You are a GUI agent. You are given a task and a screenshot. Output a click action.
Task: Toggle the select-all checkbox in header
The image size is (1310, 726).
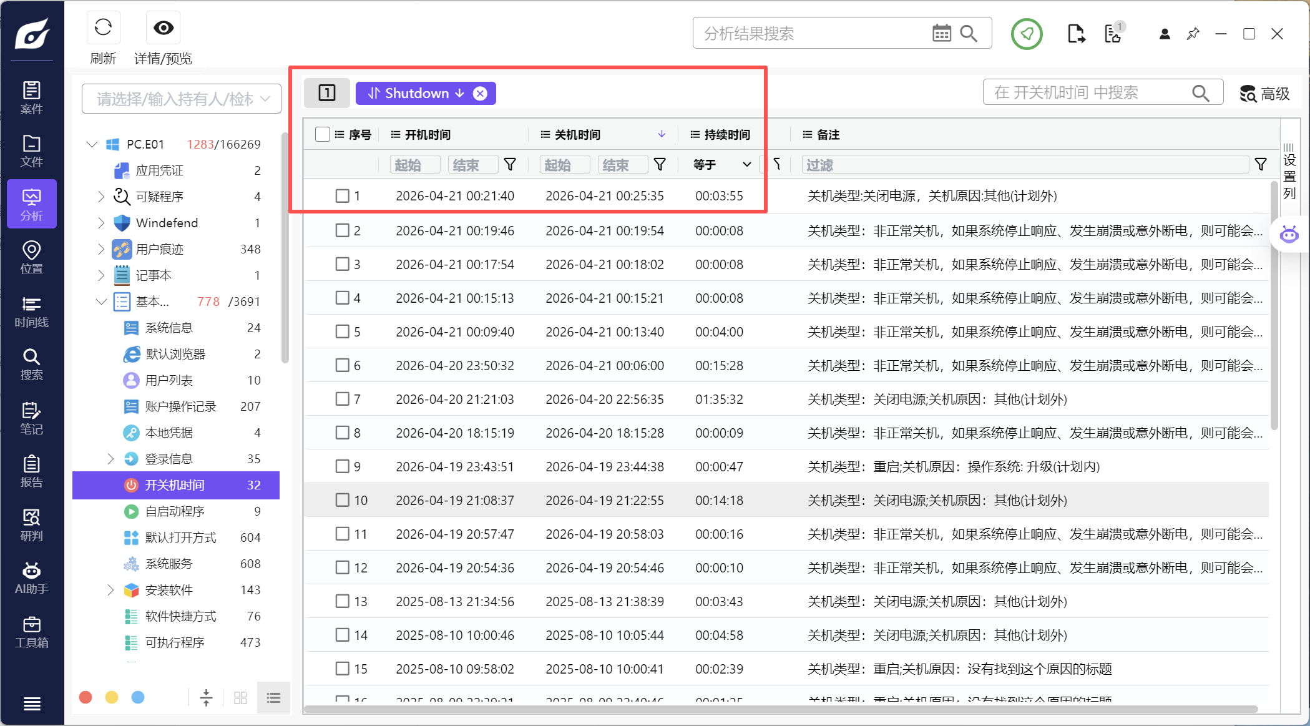[322, 134]
